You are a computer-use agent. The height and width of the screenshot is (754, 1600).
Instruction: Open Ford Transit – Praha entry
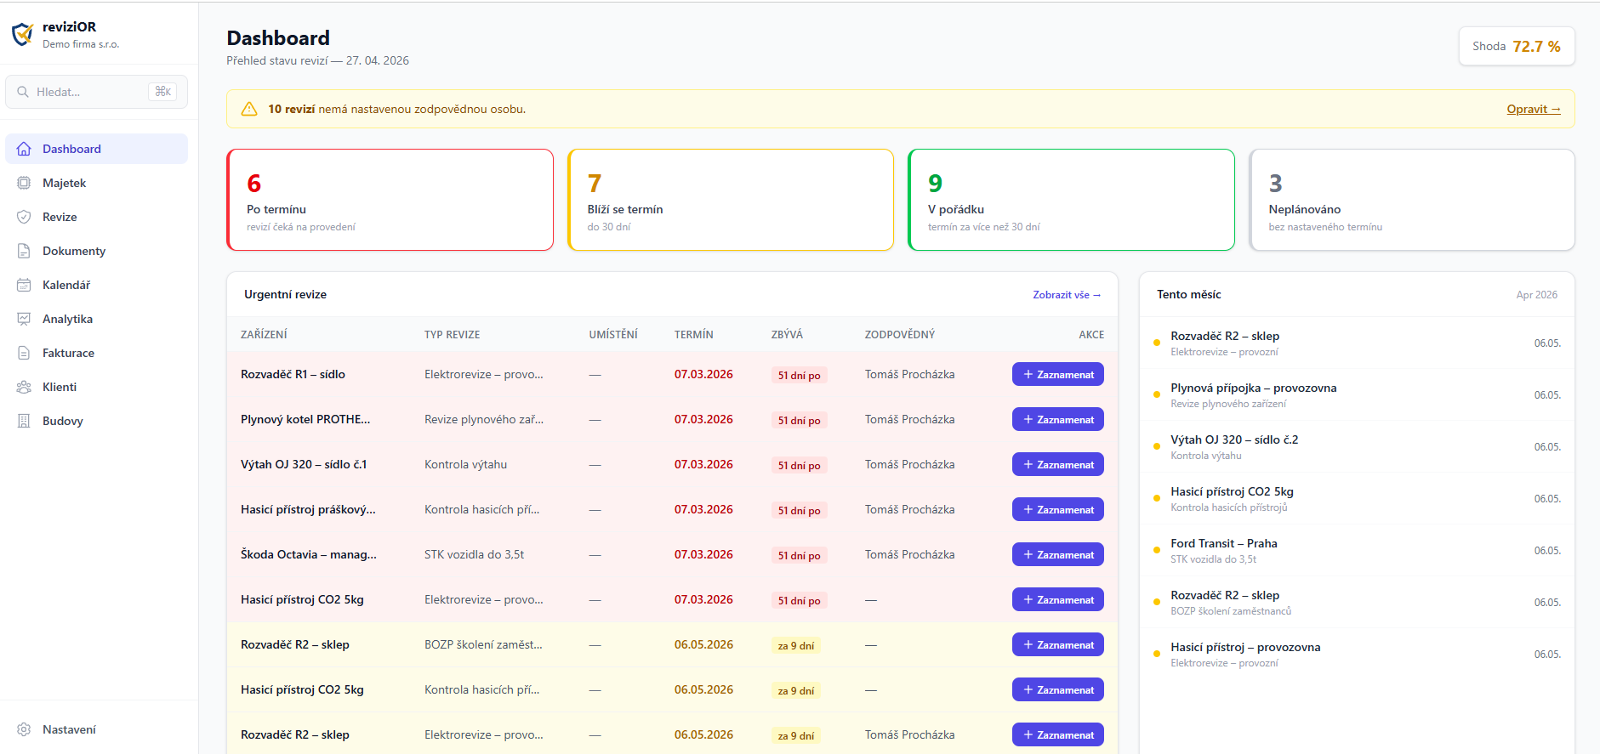(x=1357, y=551)
